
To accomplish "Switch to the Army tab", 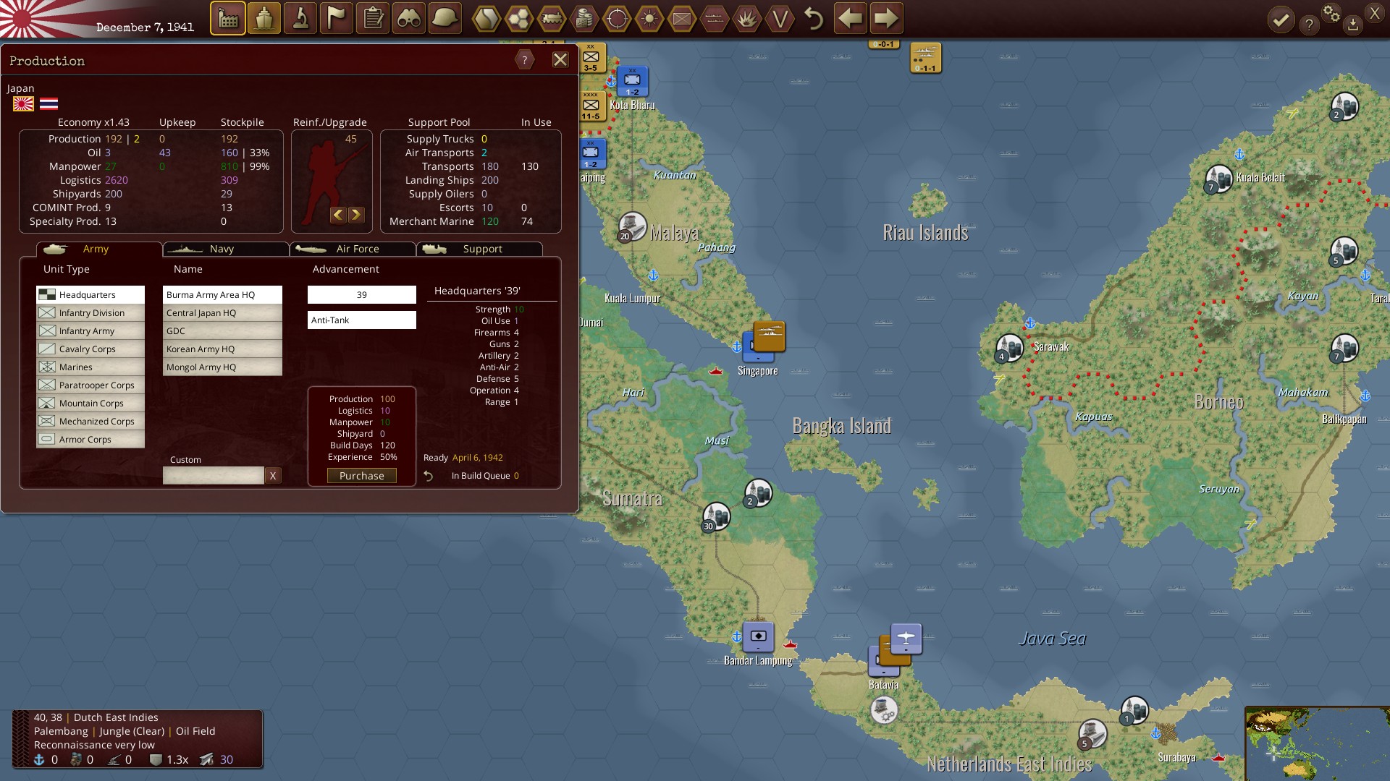I will [99, 249].
